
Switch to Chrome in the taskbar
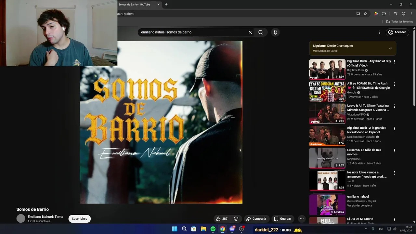[x=222, y=229]
